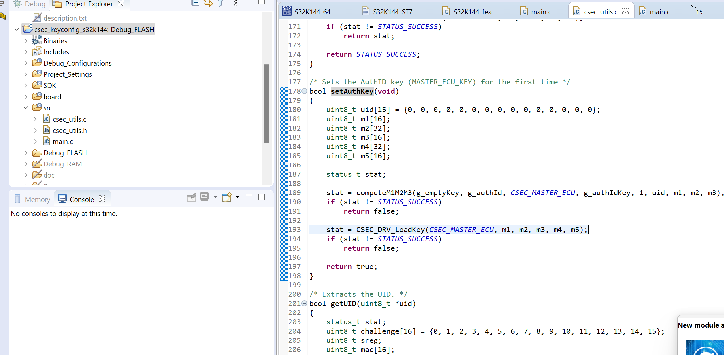Open the csec_utils.h file
Viewport: 724px width, 355px height.
click(70, 130)
